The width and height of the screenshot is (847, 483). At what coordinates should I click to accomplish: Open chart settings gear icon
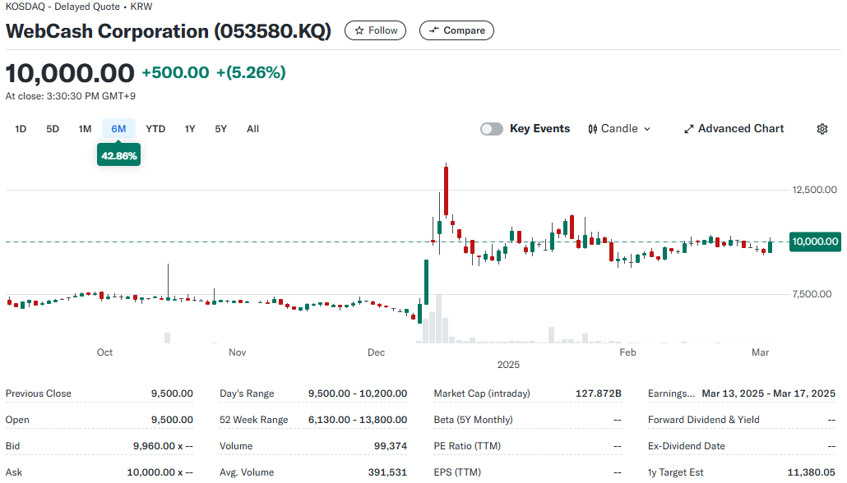coord(822,129)
